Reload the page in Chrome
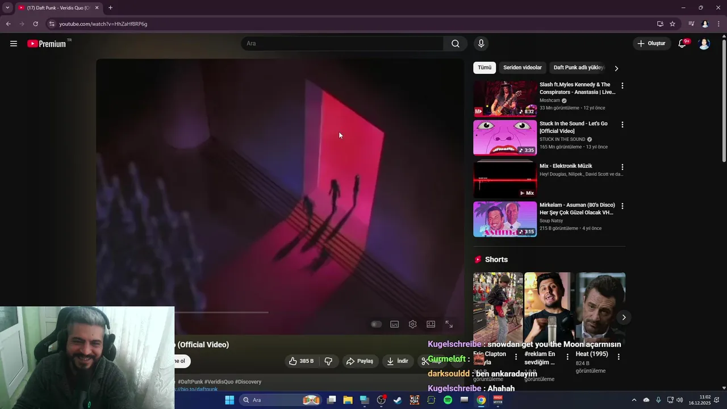Screen dimensions: 727x409 coord(36,24)
